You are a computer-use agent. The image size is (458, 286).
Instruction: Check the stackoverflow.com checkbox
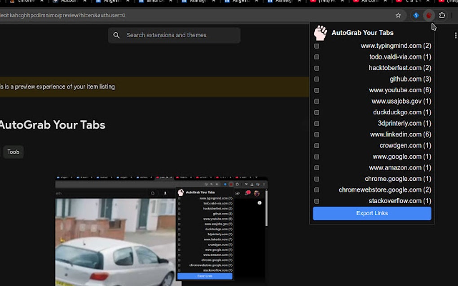[317, 201]
